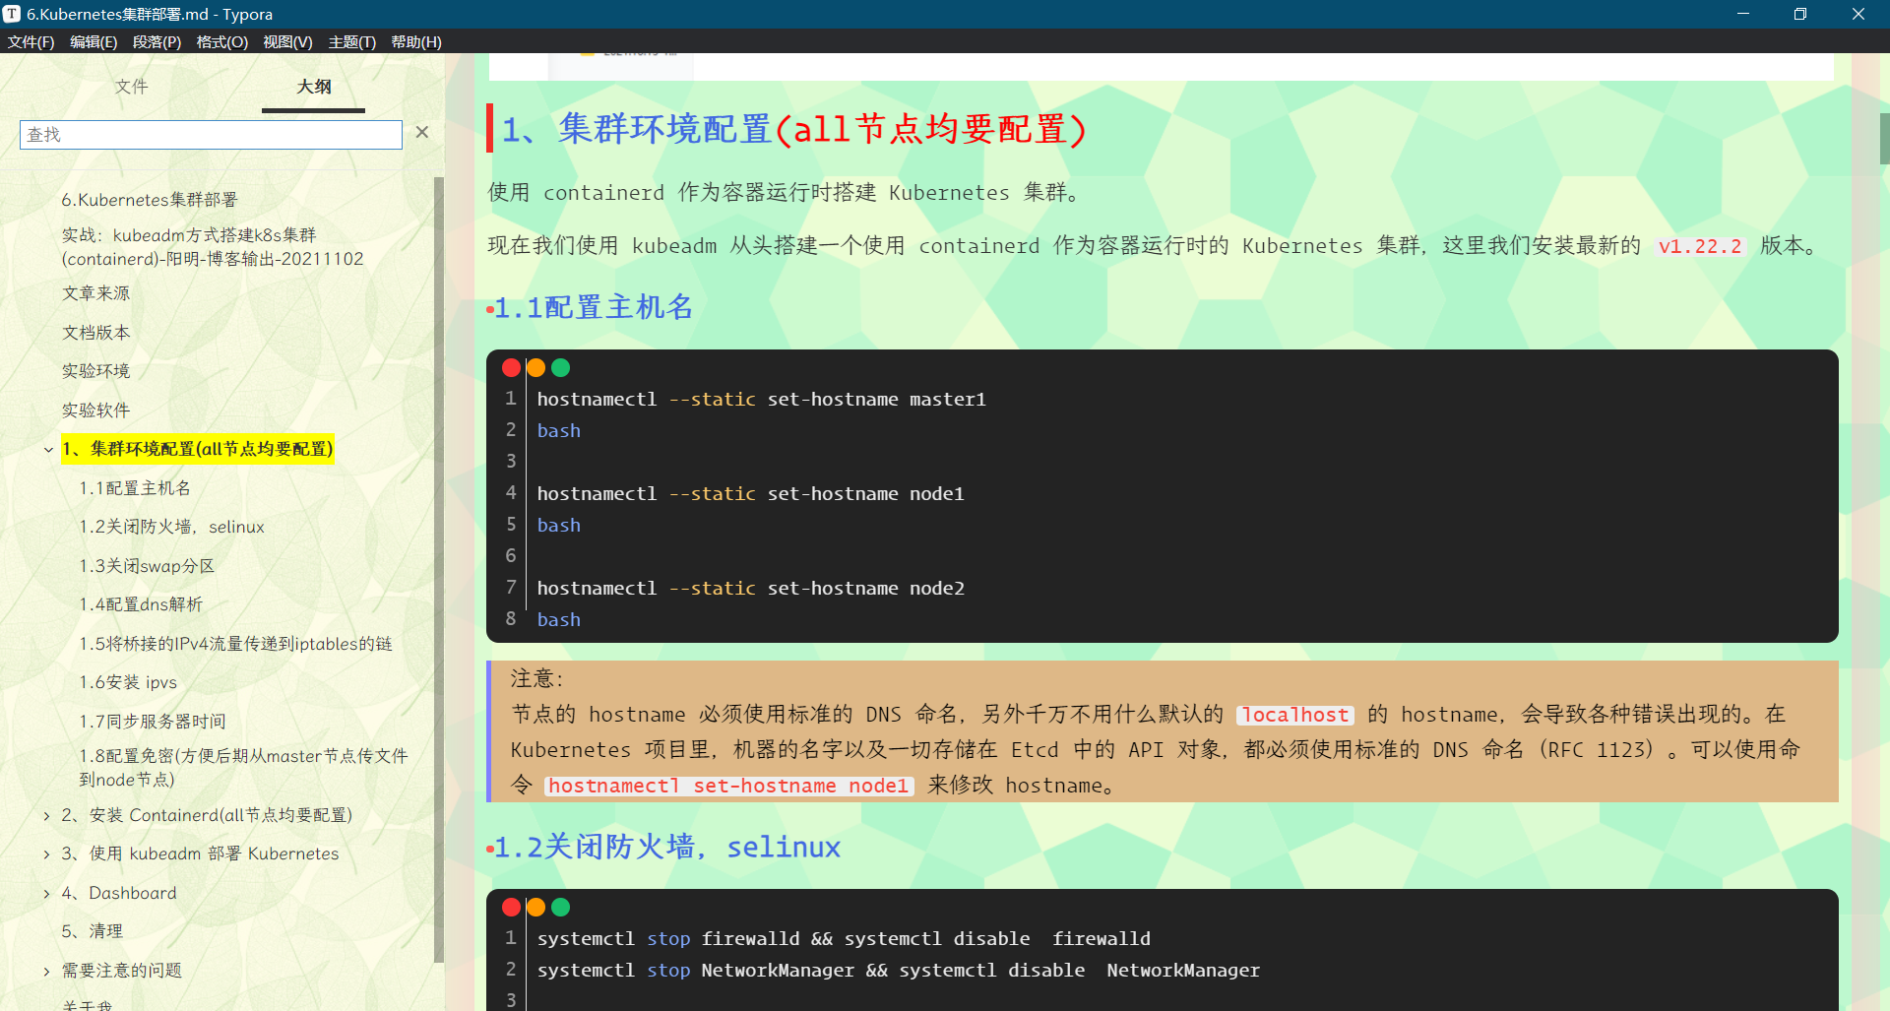
Task: Click the document vertical scrollbar thumb
Action: point(1884,138)
